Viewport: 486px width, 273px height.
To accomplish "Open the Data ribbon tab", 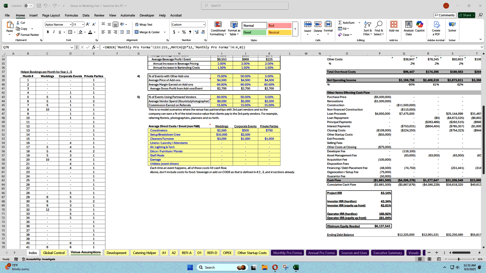I will click(86, 15).
